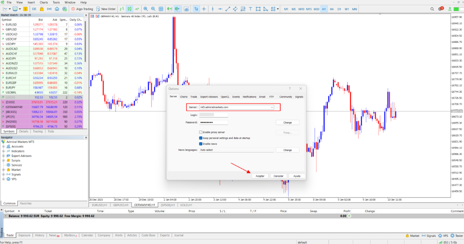Click the Market shopping bag toolbar icon
The width and height of the screenshot is (464, 244).
42,9
